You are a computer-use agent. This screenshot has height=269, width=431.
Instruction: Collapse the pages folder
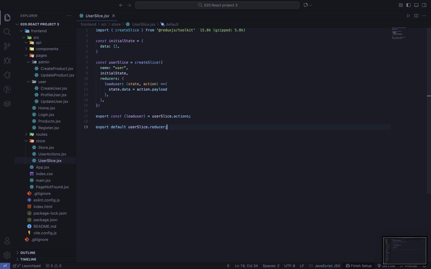[26, 56]
